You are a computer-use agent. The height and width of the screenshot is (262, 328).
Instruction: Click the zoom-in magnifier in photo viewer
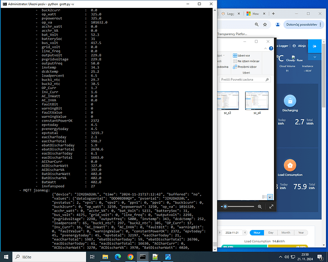point(260,206)
